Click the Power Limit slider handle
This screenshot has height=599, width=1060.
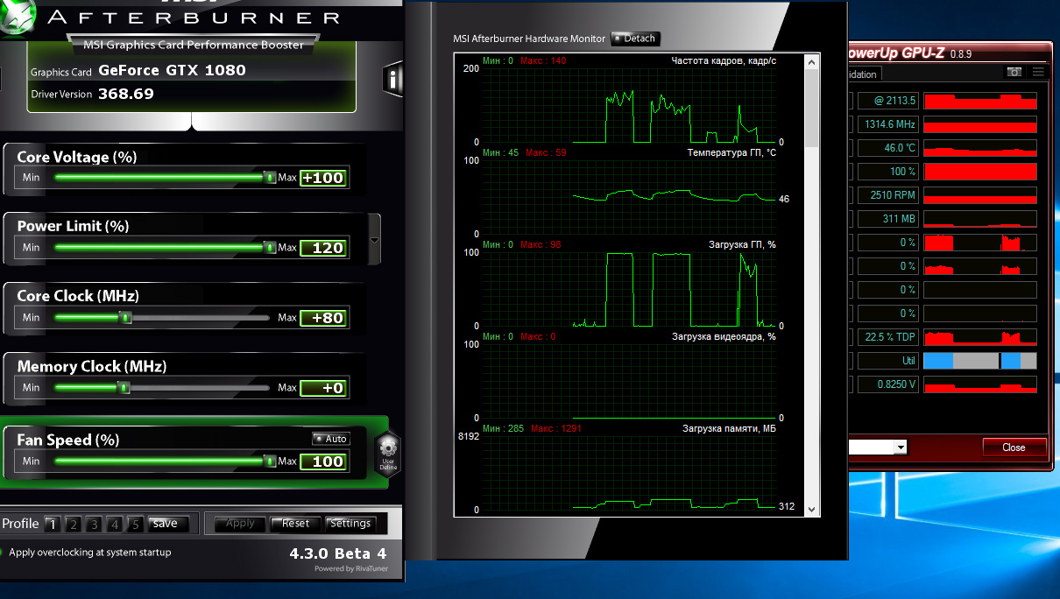coord(270,247)
